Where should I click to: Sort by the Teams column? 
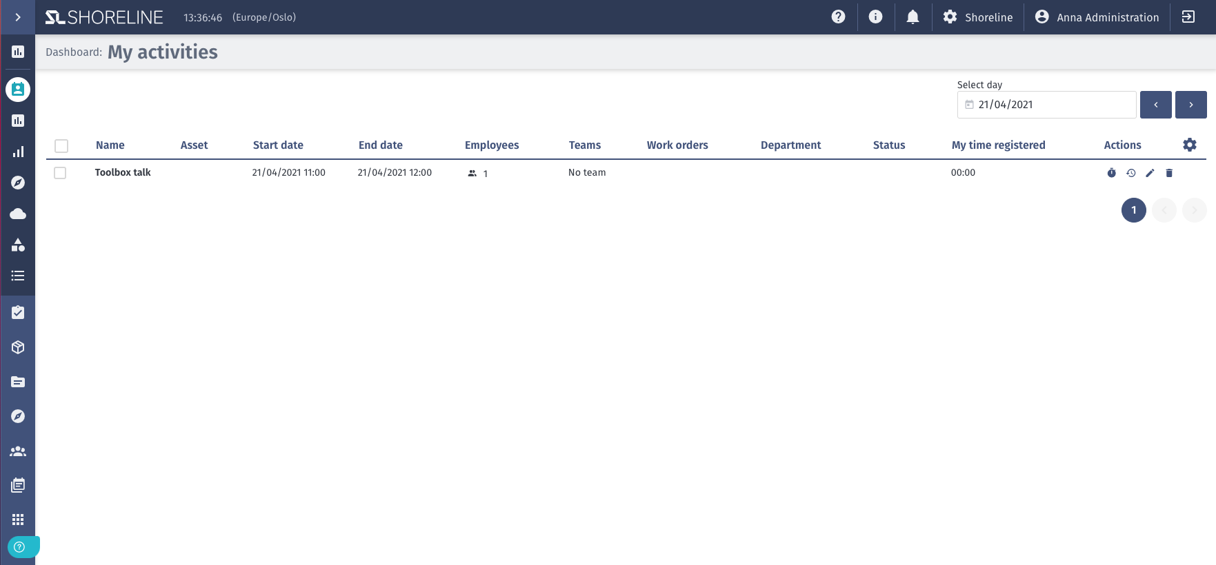point(585,145)
